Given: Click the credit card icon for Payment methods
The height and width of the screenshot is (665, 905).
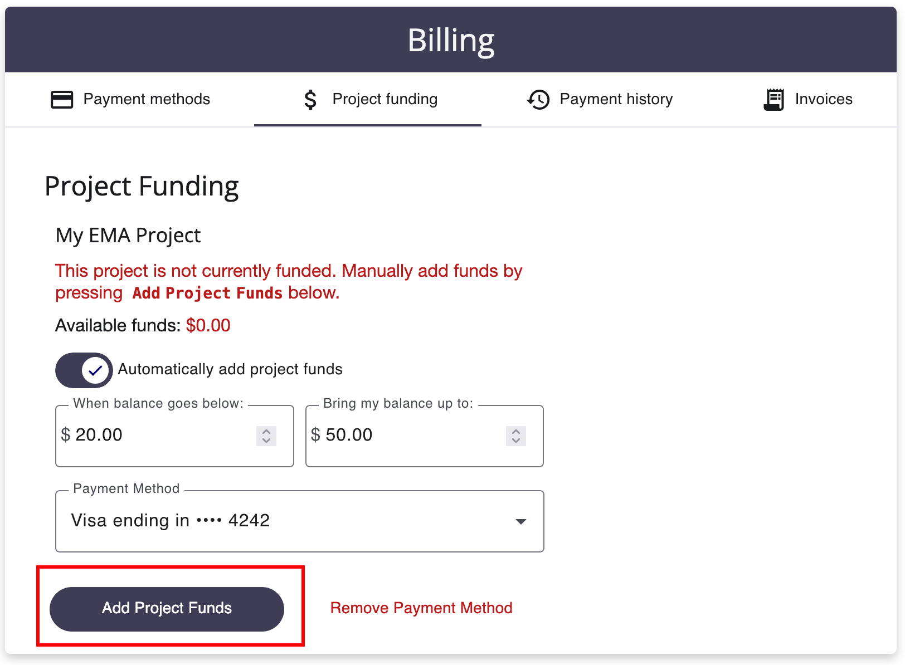Looking at the screenshot, I should (x=62, y=100).
